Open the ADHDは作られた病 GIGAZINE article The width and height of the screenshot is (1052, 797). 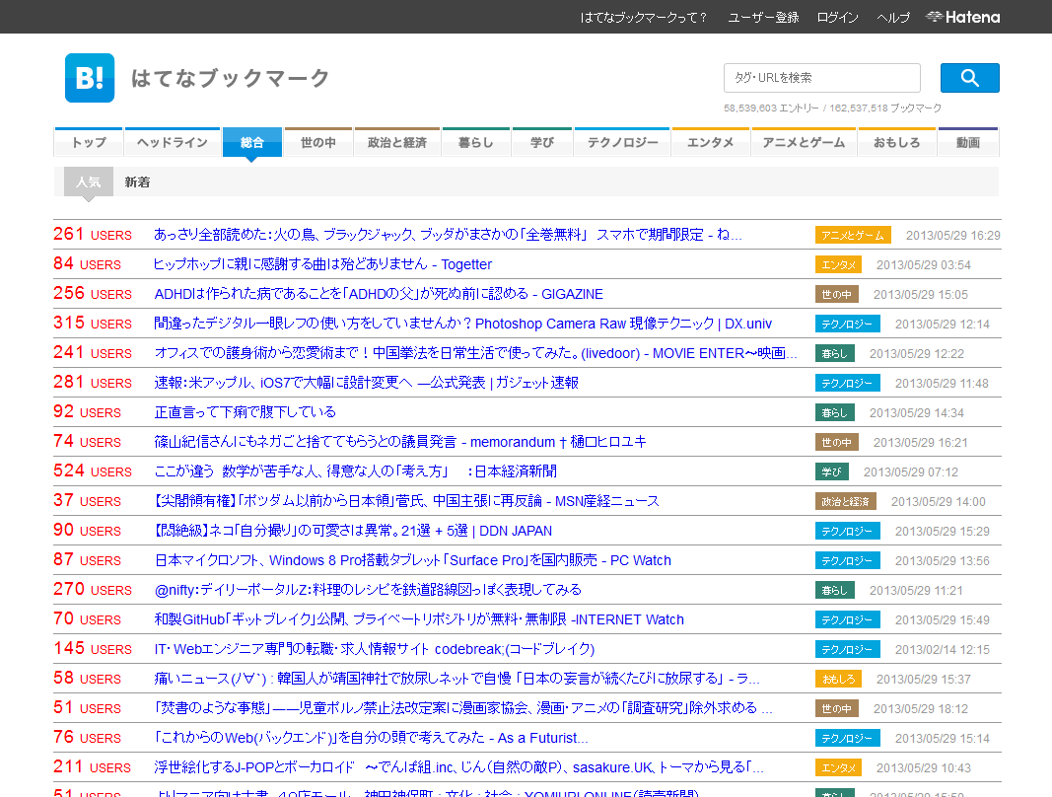point(379,293)
